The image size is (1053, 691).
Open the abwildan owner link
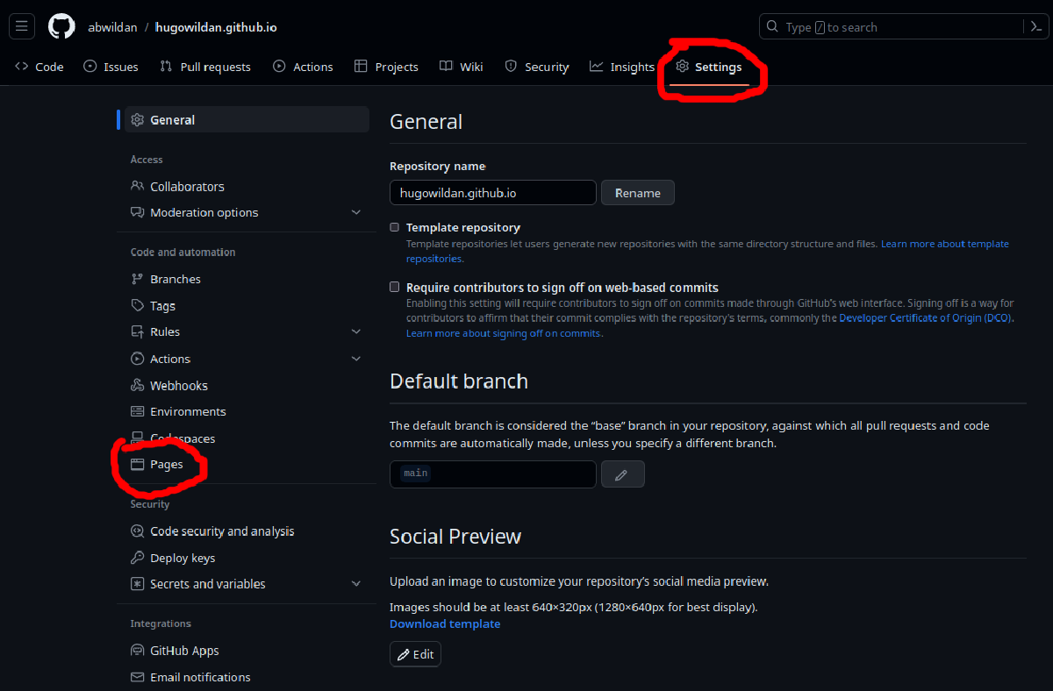pyautogui.click(x=112, y=27)
